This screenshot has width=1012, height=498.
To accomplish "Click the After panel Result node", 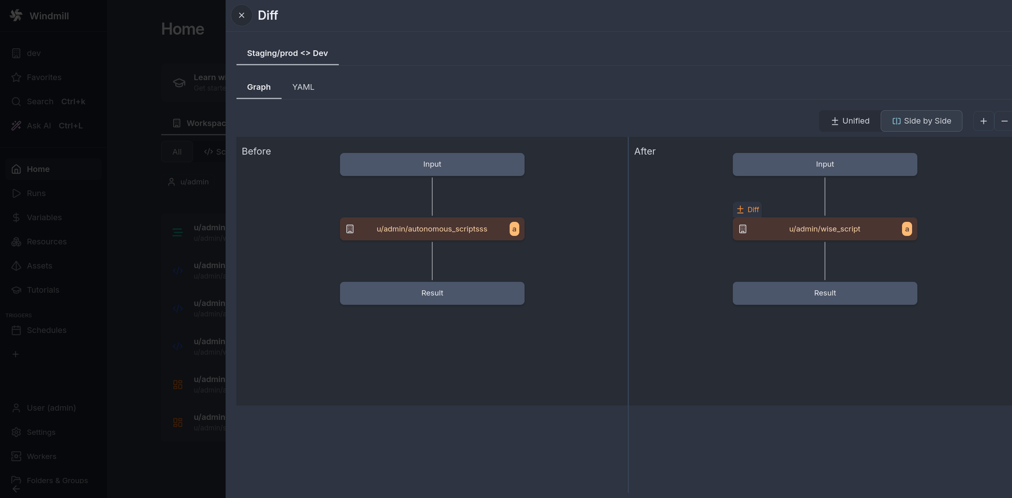I will (x=825, y=293).
